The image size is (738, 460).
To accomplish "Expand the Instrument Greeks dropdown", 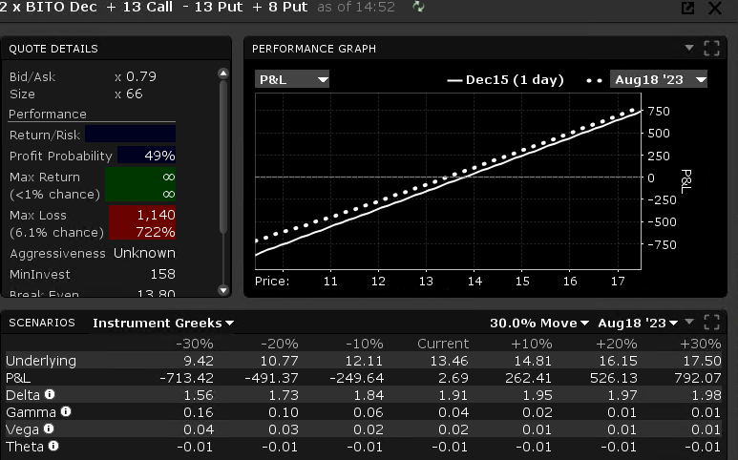I will (163, 323).
